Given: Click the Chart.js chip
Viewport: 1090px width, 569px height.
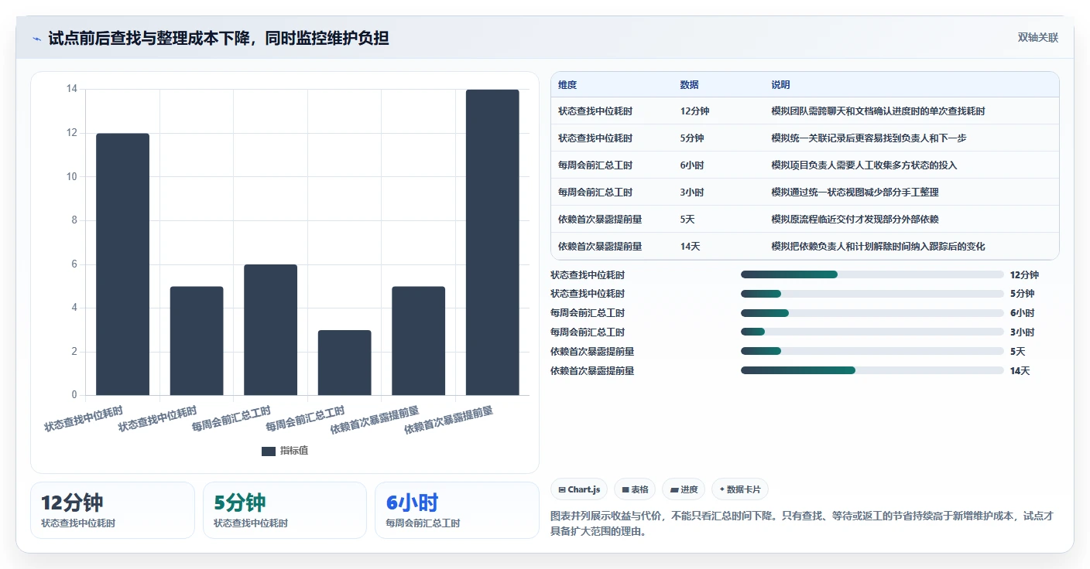Looking at the screenshot, I should tap(579, 489).
